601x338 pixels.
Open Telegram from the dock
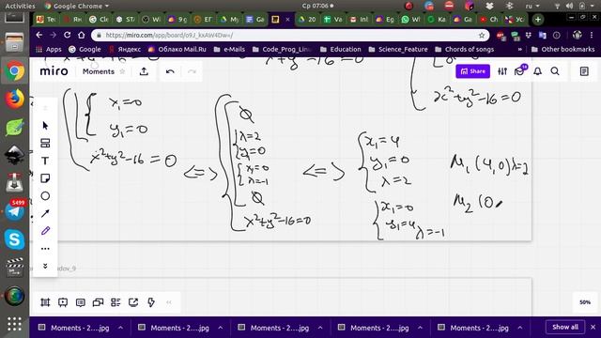pos(14,210)
